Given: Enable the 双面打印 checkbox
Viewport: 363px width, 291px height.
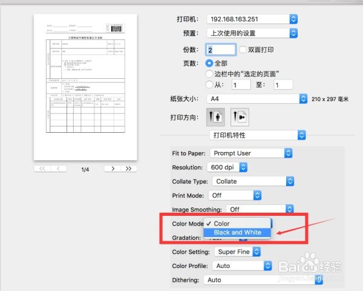Looking at the screenshot, I should (243, 50).
